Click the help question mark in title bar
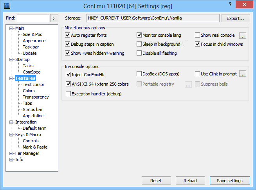 pos(230,4)
